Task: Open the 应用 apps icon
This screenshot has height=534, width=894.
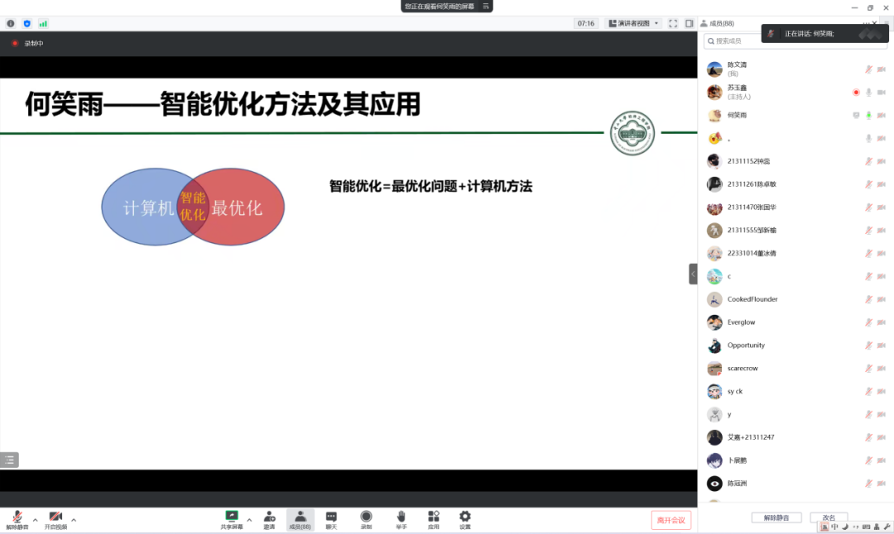Action: 434,519
